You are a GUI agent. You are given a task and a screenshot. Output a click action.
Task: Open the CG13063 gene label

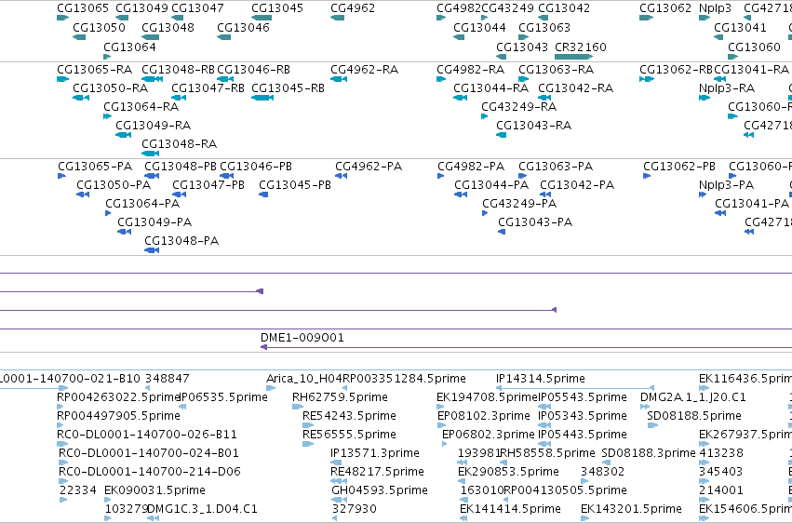[x=544, y=27]
